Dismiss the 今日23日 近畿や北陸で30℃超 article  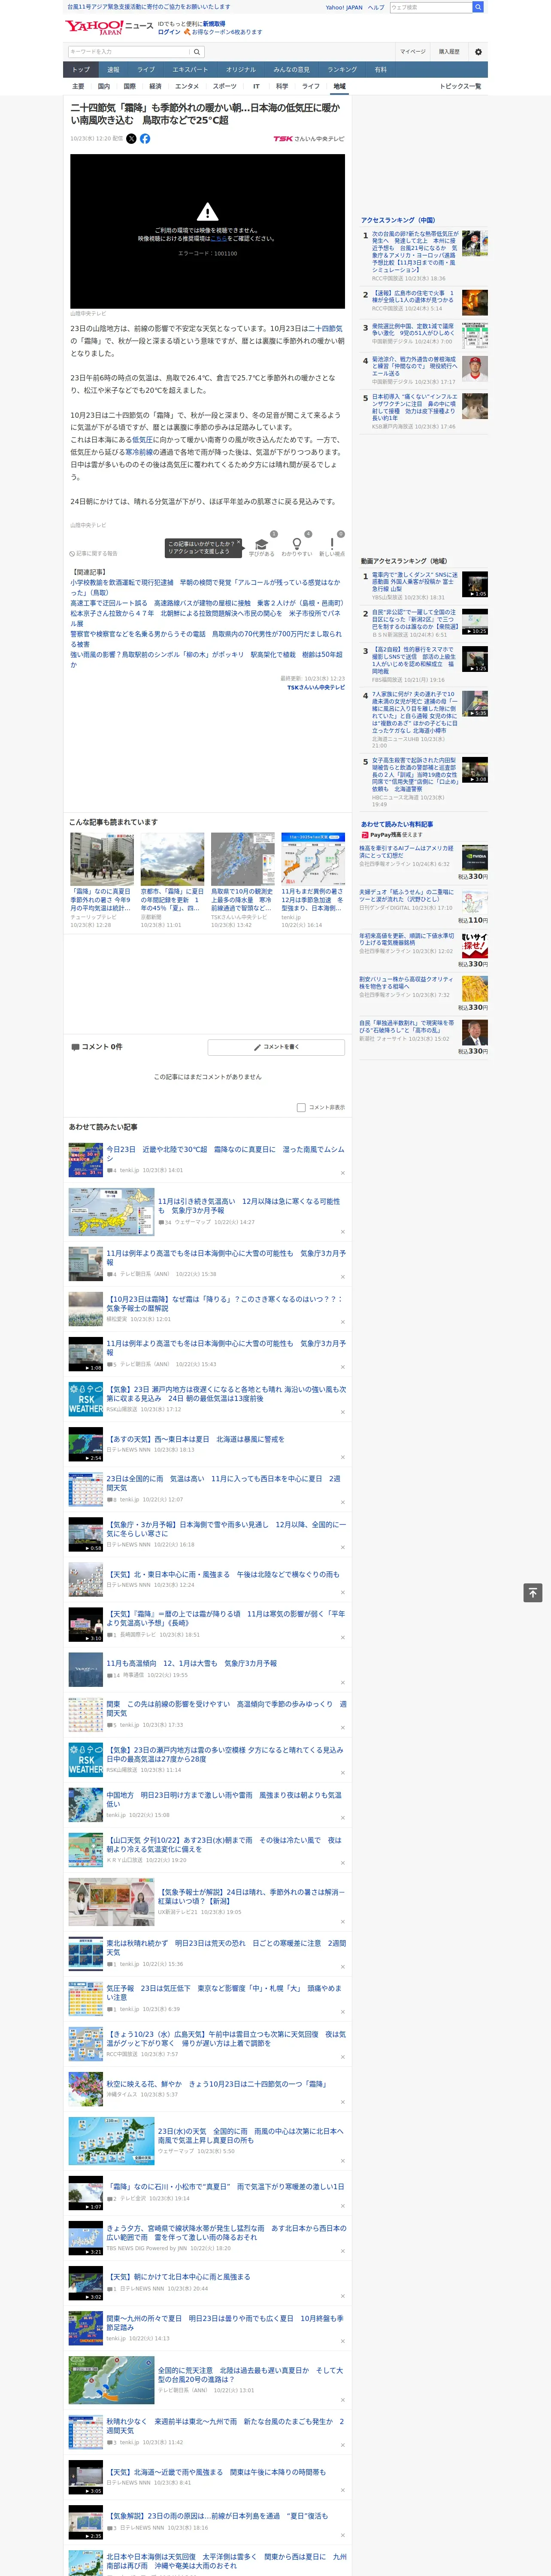point(342,1173)
